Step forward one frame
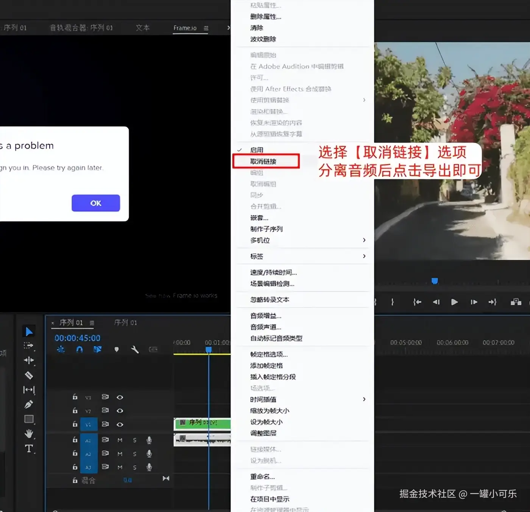530x512 pixels. (474, 302)
